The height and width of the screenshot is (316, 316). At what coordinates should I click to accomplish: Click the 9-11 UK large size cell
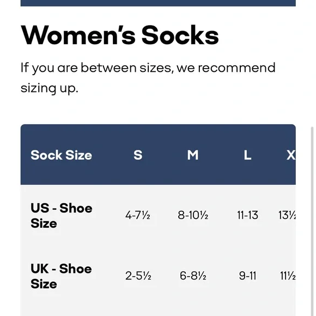pyautogui.click(x=247, y=276)
